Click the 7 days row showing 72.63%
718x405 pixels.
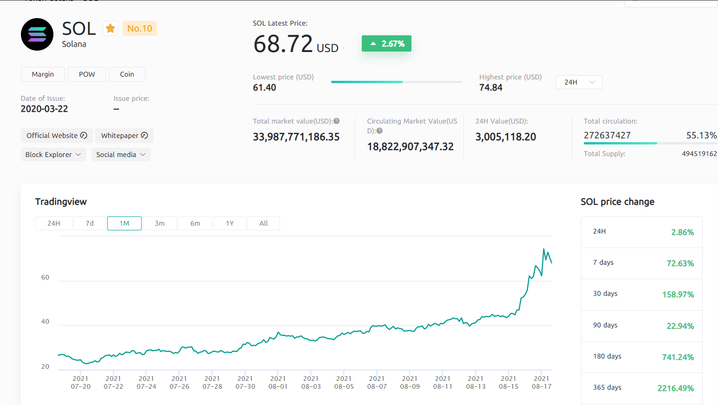(x=642, y=263)
